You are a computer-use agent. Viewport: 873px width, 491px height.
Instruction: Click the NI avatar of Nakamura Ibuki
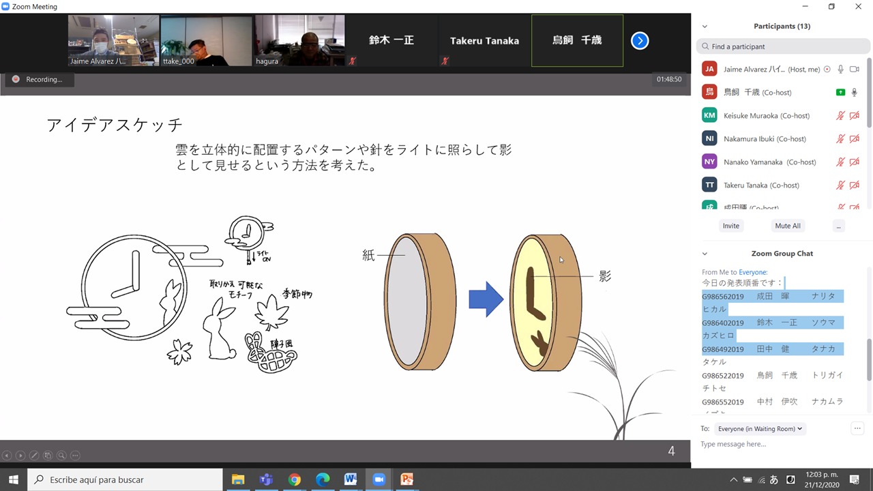coord(709,138)
